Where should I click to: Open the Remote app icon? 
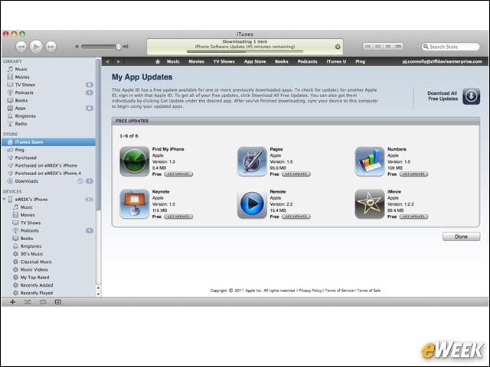[252, 204]
